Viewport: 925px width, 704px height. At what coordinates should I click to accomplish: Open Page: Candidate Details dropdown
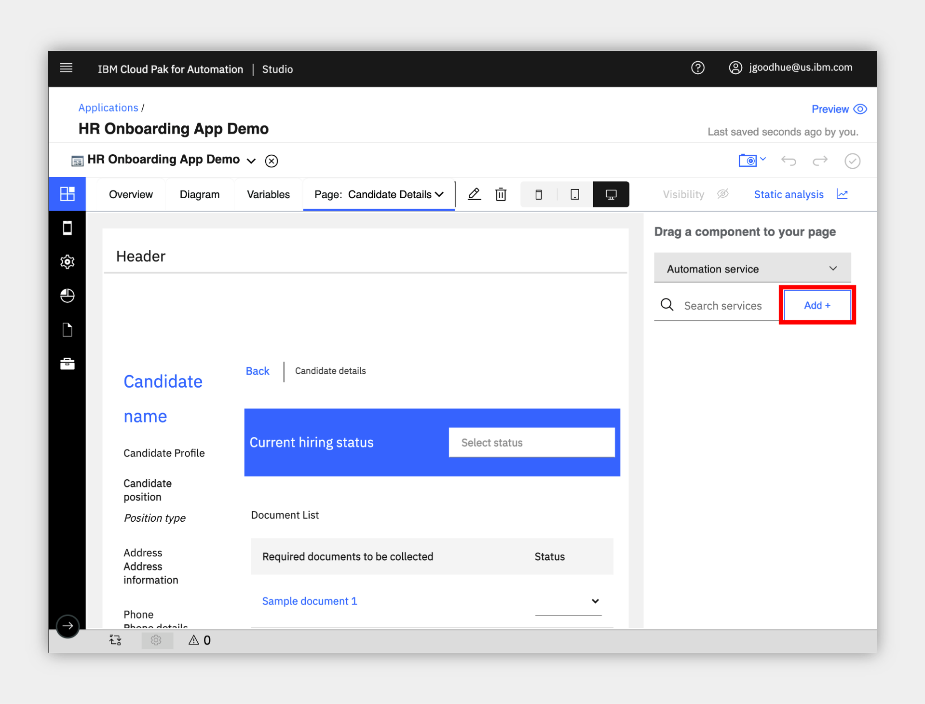point(379,194)
